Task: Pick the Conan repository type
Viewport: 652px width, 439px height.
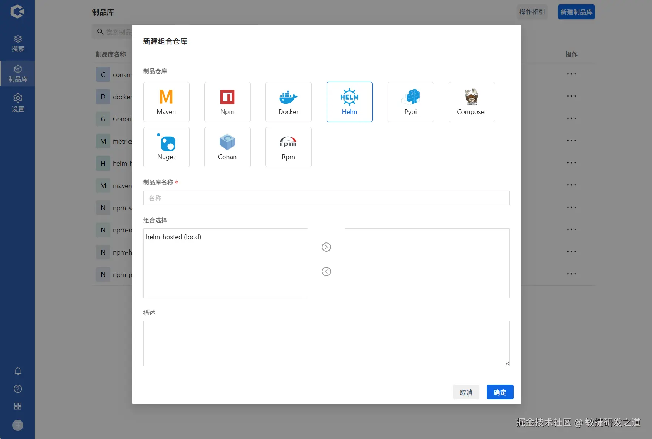Action: coord(227,147)
